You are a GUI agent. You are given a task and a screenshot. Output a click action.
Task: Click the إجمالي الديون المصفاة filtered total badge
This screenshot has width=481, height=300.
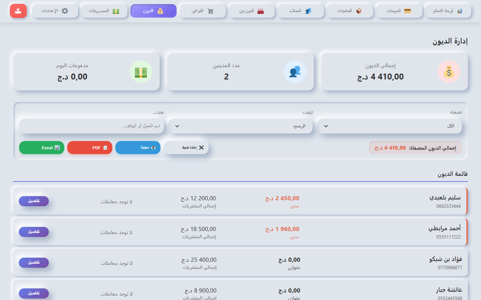(x=415, y=148)
